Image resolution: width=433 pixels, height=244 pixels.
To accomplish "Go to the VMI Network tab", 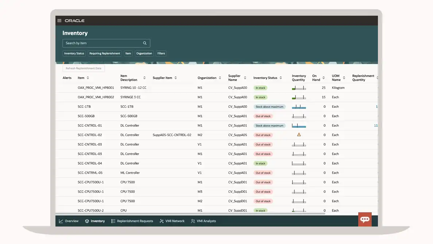I will 172,221.
